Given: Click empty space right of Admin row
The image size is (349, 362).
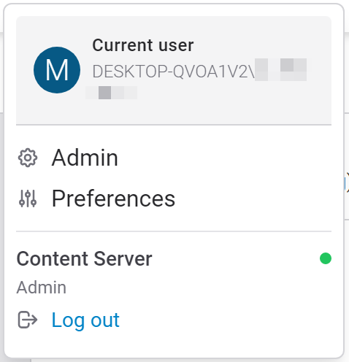Looking at the screenshot, I should pos(225,158).
